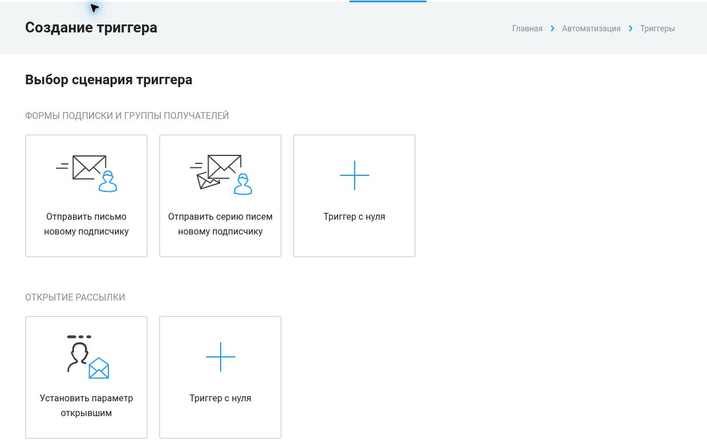Select 'Отправить письмо новому подписчику' scenario label
Image resolution: width=707 pixels, height=444 pixels.
[x=87, y=224]
